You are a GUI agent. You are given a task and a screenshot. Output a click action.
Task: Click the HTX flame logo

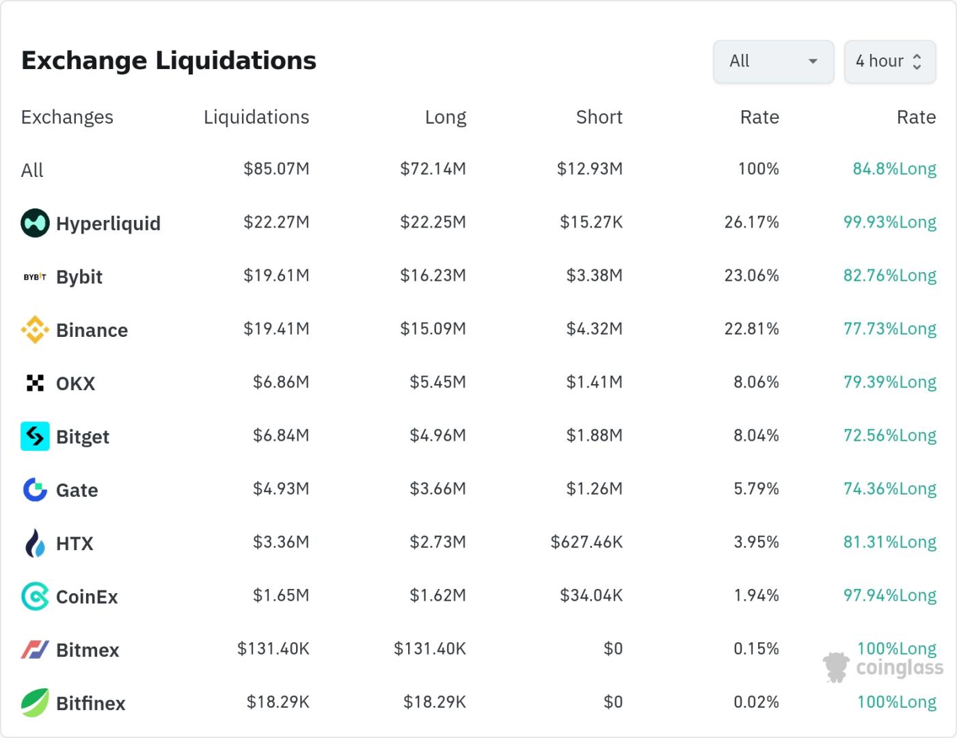[x=34, y=543]
